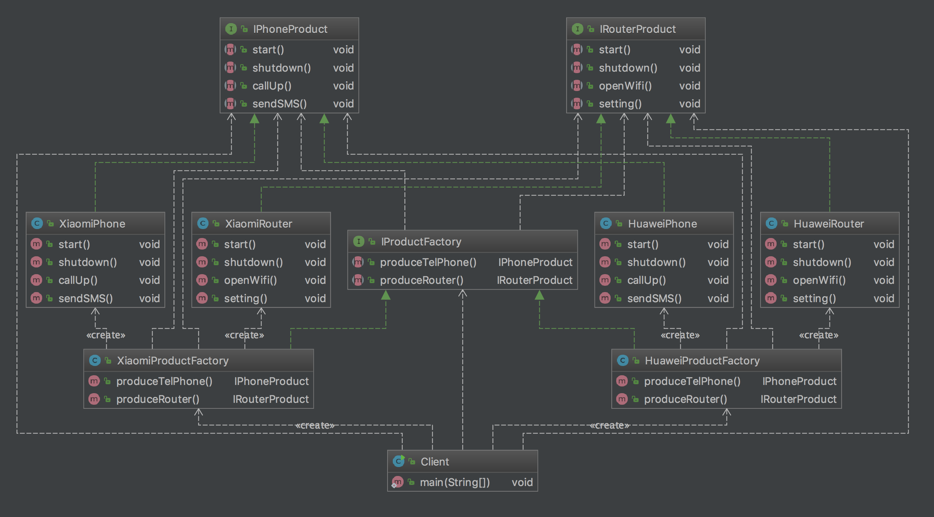Viewport: 934px width, 517px height.
Task: Click start() in XiaomiRouter
Action: 240,244
